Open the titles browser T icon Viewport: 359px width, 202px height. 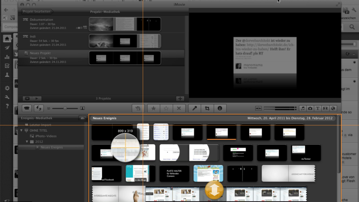(x=318, y=108)
